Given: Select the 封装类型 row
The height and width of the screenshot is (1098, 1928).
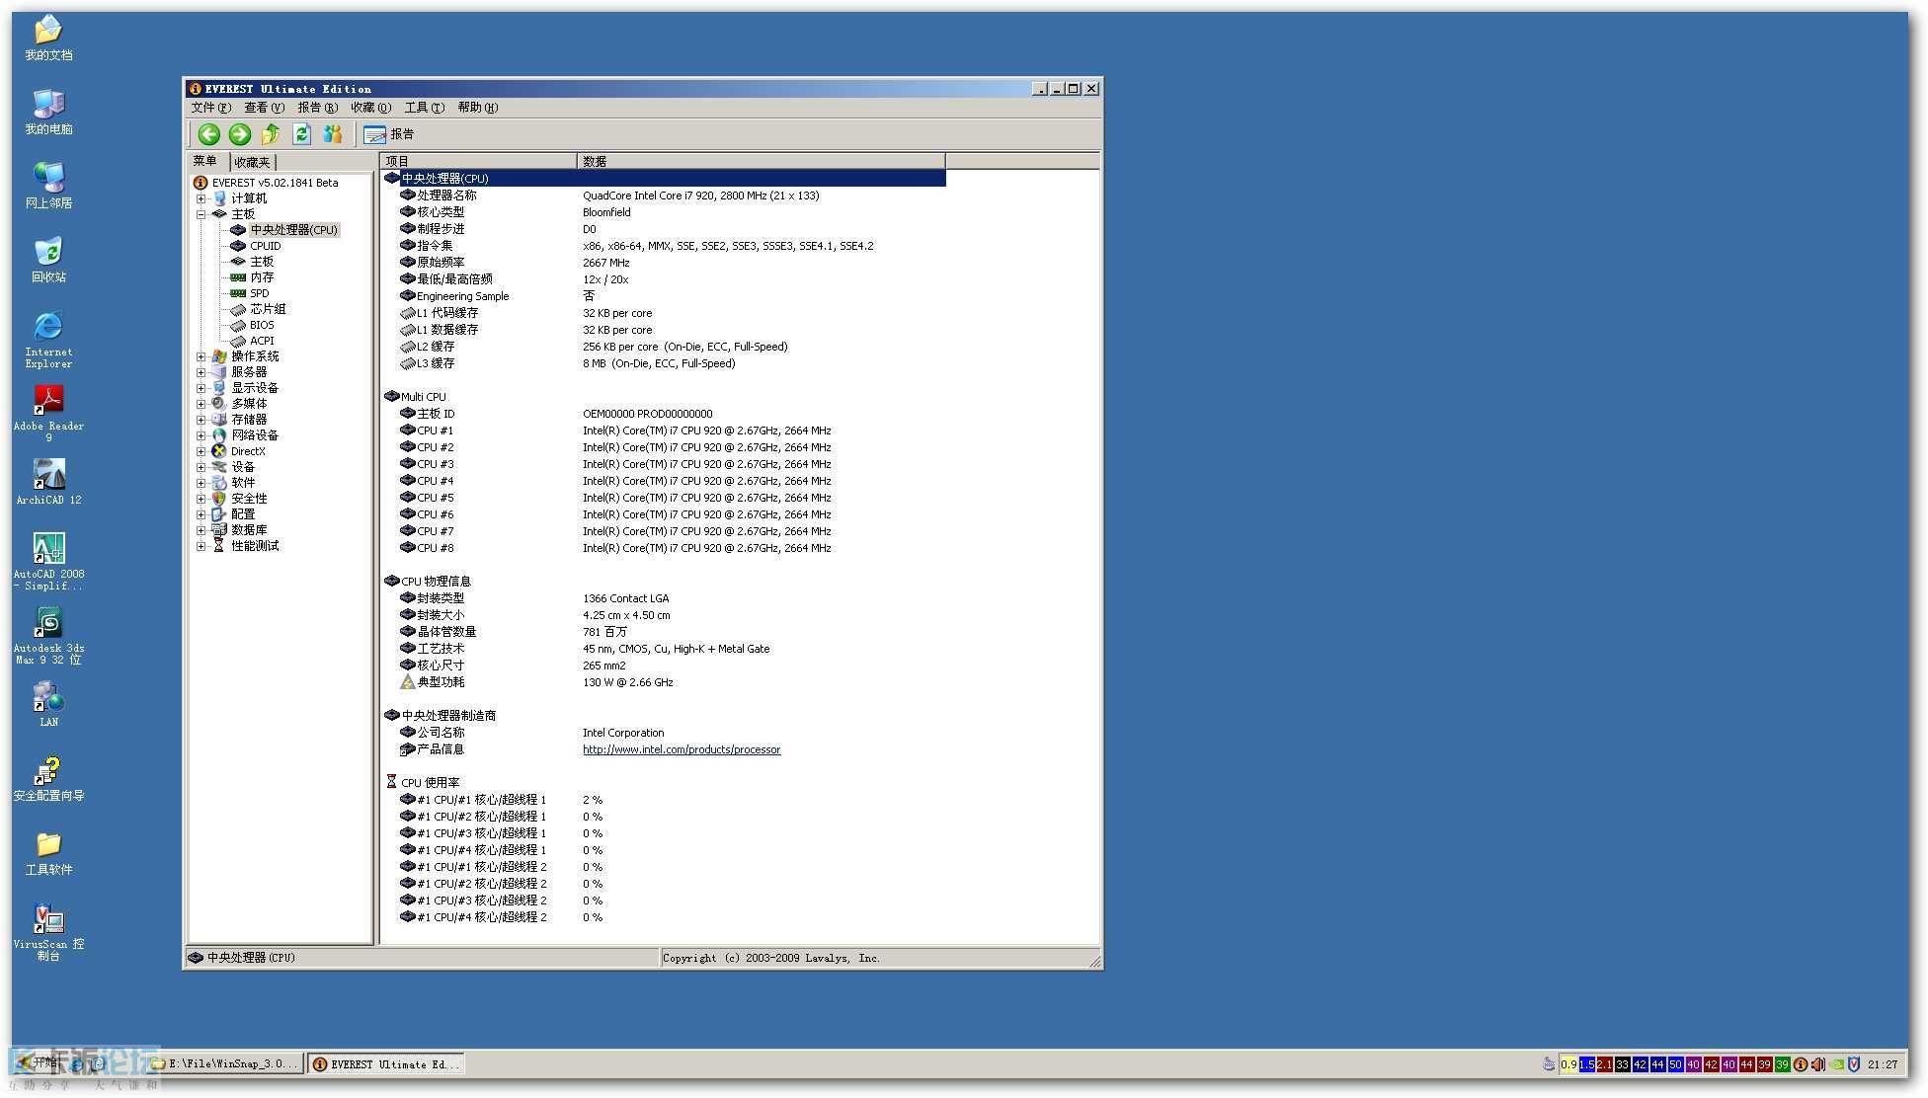Looking at the screenshot, I should 664,598.
